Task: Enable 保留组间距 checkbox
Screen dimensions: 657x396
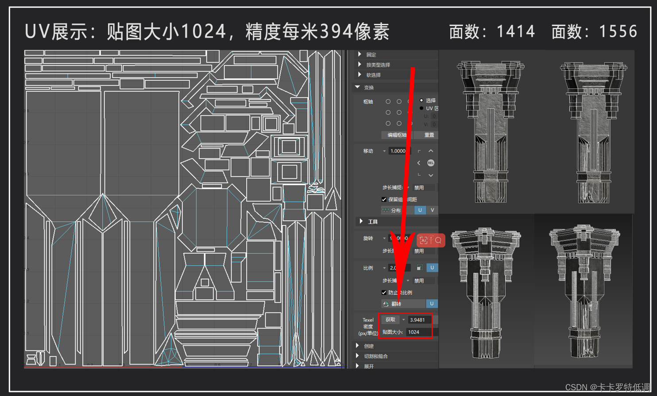Action: (x=384, y=199)
